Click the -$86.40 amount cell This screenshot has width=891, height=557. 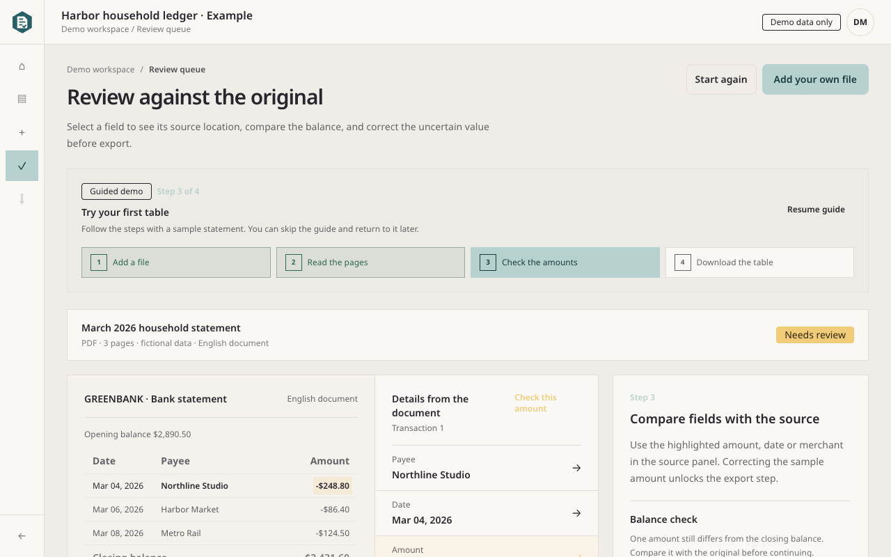(x=335, y=510)
